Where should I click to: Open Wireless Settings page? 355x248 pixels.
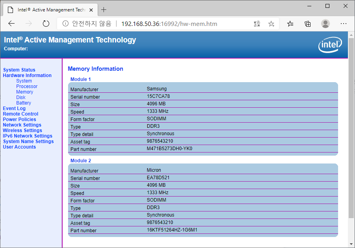coord(22,130)
